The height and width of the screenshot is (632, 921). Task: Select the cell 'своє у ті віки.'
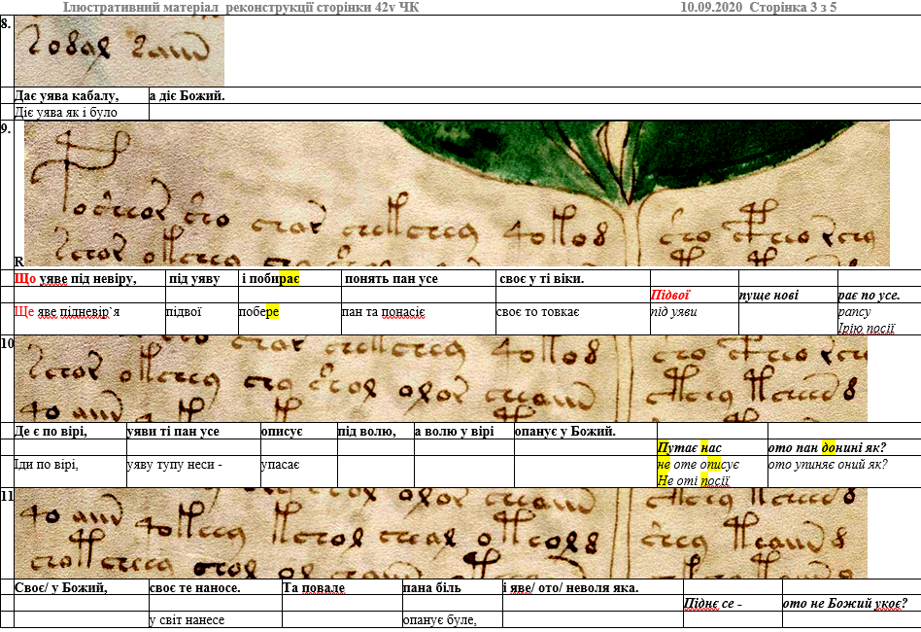(572, 279)
